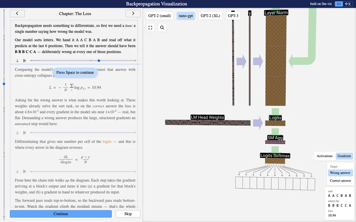Select the Wrong answer target
Image resolution: width=356 pixels, height=222 pixels.
click(340, 173)
